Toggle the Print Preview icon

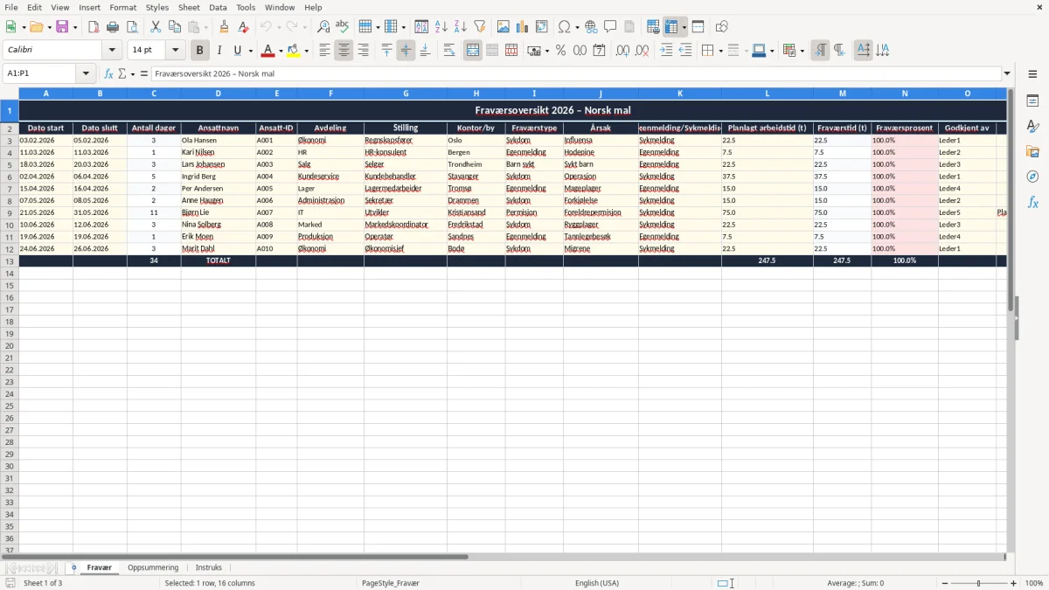[x=132, y=27]
